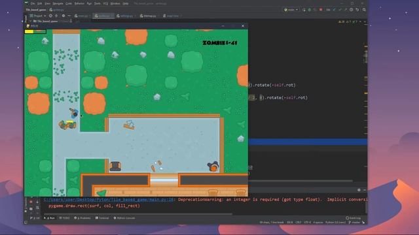Click the zombie in bottom-right room corner

tap(213, 166)
